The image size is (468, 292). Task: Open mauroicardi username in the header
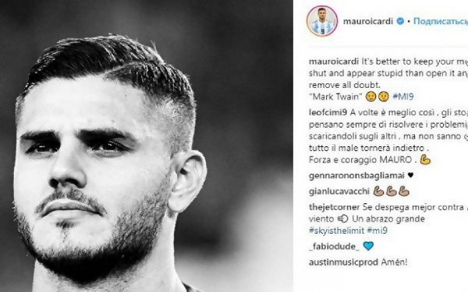pyautogui.click(x=368, y=22)
